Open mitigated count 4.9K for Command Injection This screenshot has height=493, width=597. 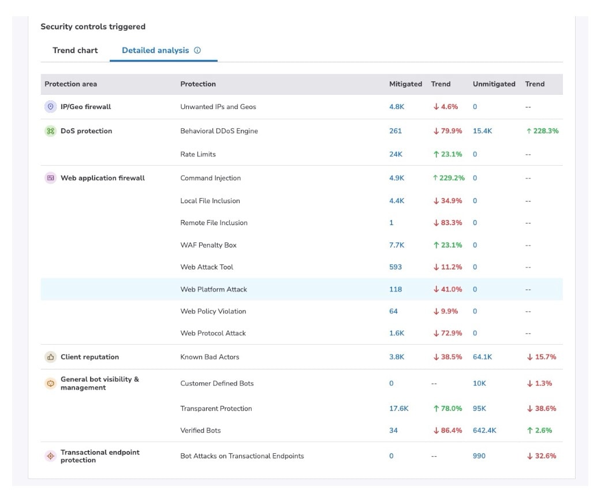click(397, 178)
